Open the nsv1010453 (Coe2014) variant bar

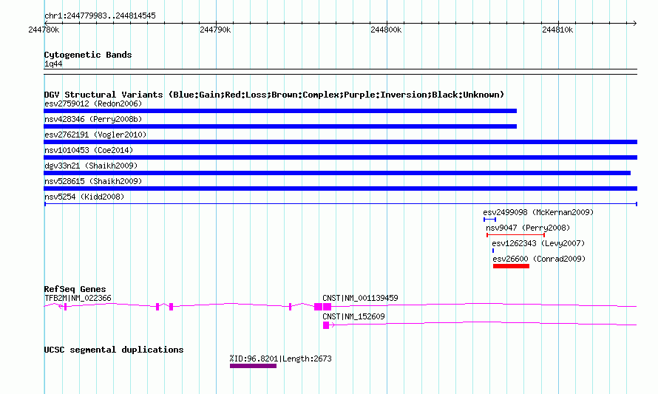(340, 157)
